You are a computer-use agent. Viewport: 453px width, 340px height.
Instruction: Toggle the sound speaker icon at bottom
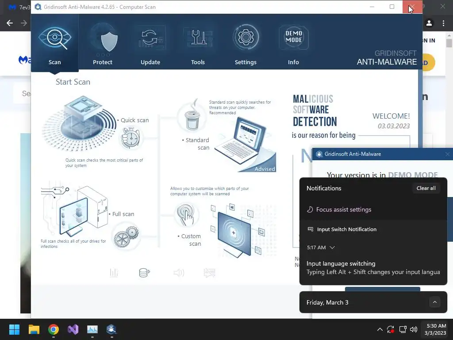coord(179,272)
